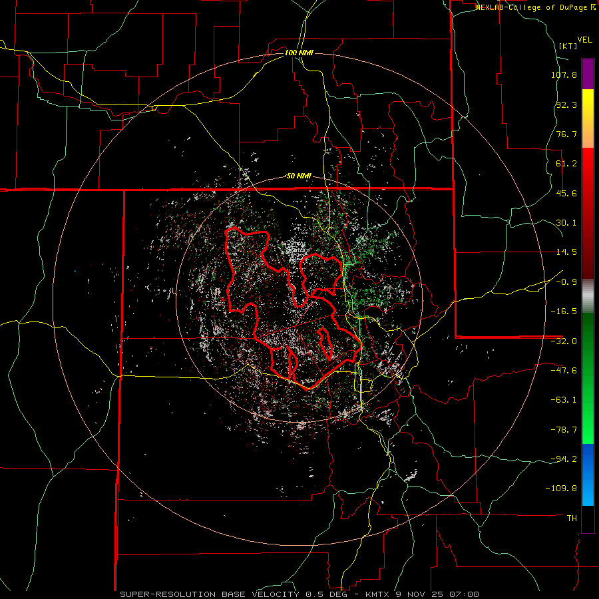Click the 45.6 value on velocity scale
This screenshot has width=599, height=599.
566,193
